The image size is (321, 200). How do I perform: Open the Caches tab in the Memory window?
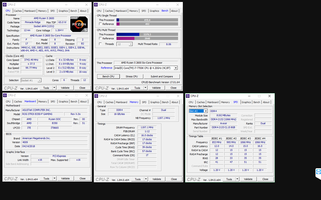point(109,102)
